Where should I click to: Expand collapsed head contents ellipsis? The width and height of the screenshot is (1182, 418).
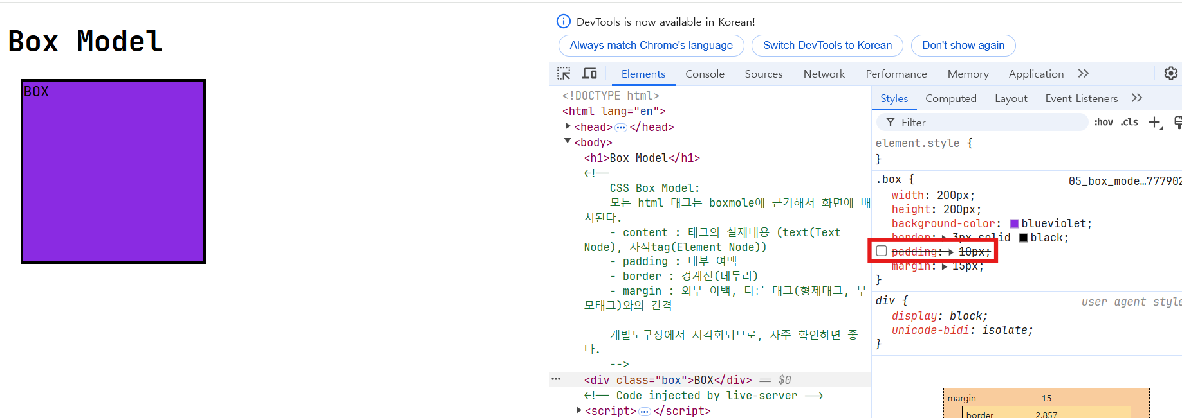(x=620, y=128)
